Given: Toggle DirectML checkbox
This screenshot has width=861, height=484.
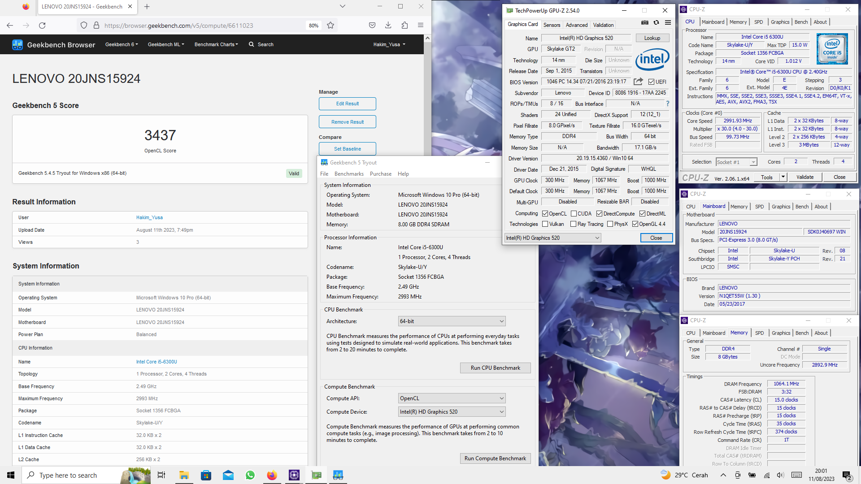Looking at the screenshot, I should (x=642, y=214).
